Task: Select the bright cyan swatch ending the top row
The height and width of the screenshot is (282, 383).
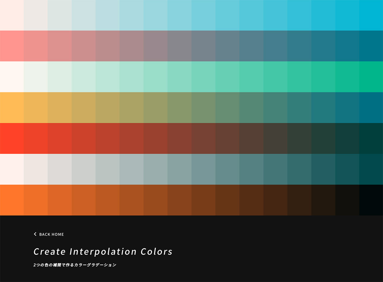Action: (x=371, y=15)
